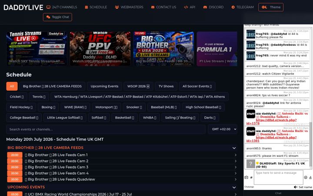Filter schedule by Tennis
The width and height of the screenshot is (313, 196).
click(x=39, y=97)
